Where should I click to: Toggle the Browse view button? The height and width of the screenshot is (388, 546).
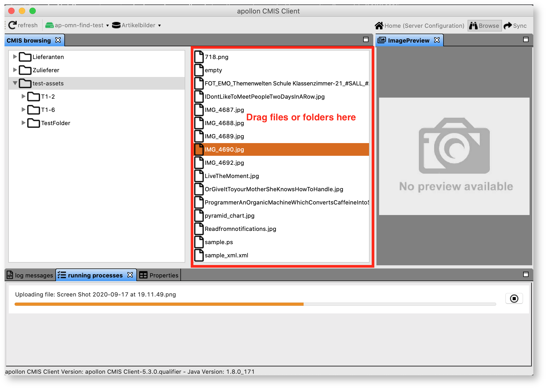click(x=484, y=26)
